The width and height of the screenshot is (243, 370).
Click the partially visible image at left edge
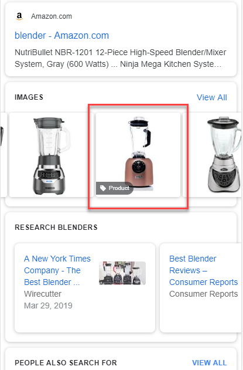tap(4, 155)
